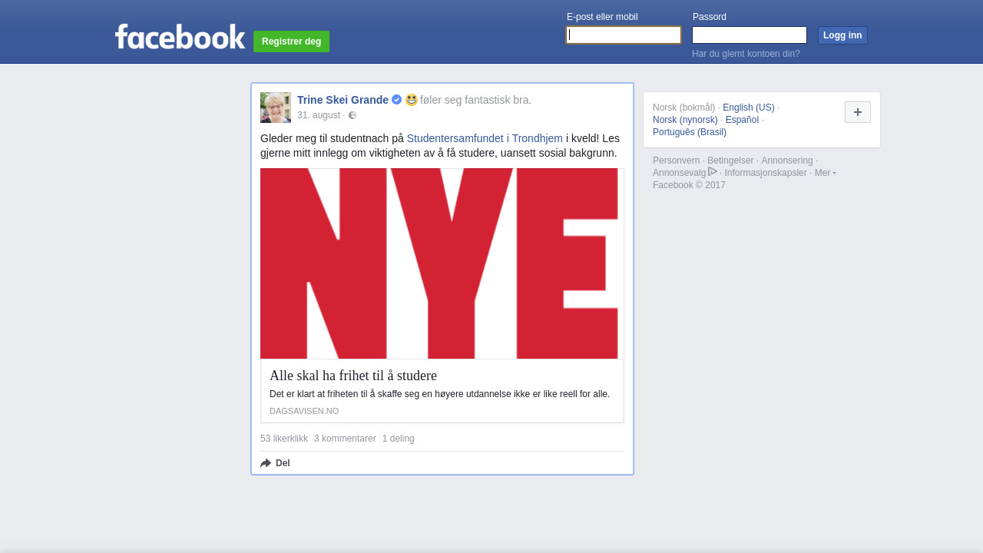This screenshot has width=983, height=553.
Task: View the 53 likerklikk list
Action: [284, 439]
